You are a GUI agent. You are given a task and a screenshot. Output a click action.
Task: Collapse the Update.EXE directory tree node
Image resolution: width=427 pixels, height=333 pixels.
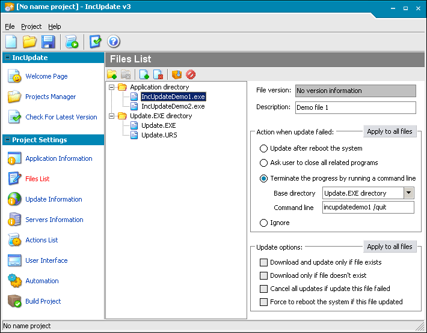pyautogui.click(x=111, y=116)
